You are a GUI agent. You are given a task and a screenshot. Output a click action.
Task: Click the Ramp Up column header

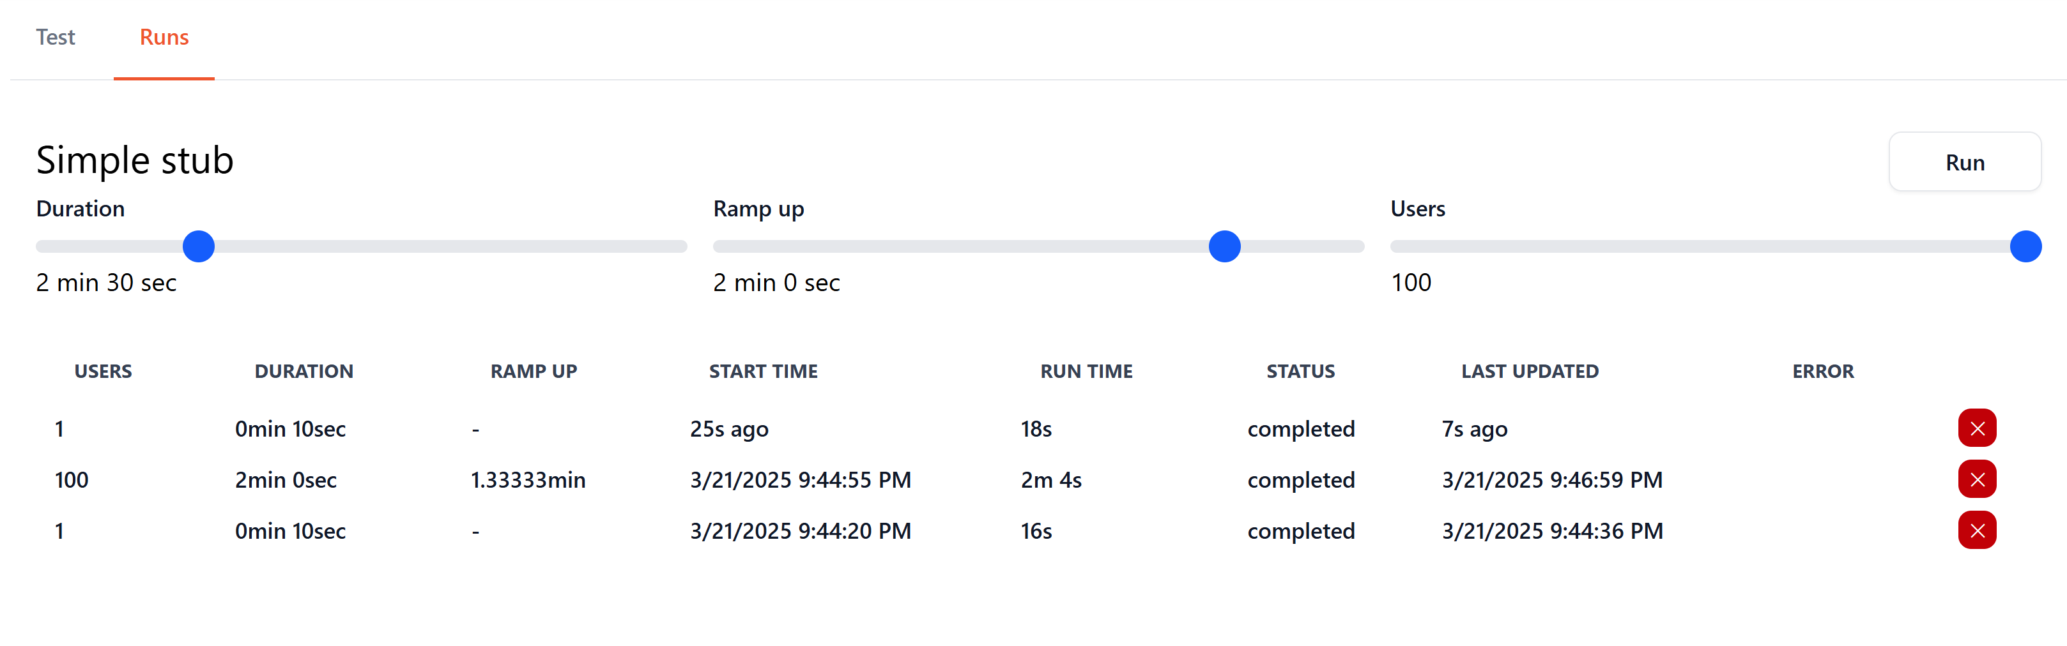pos(534,372)
